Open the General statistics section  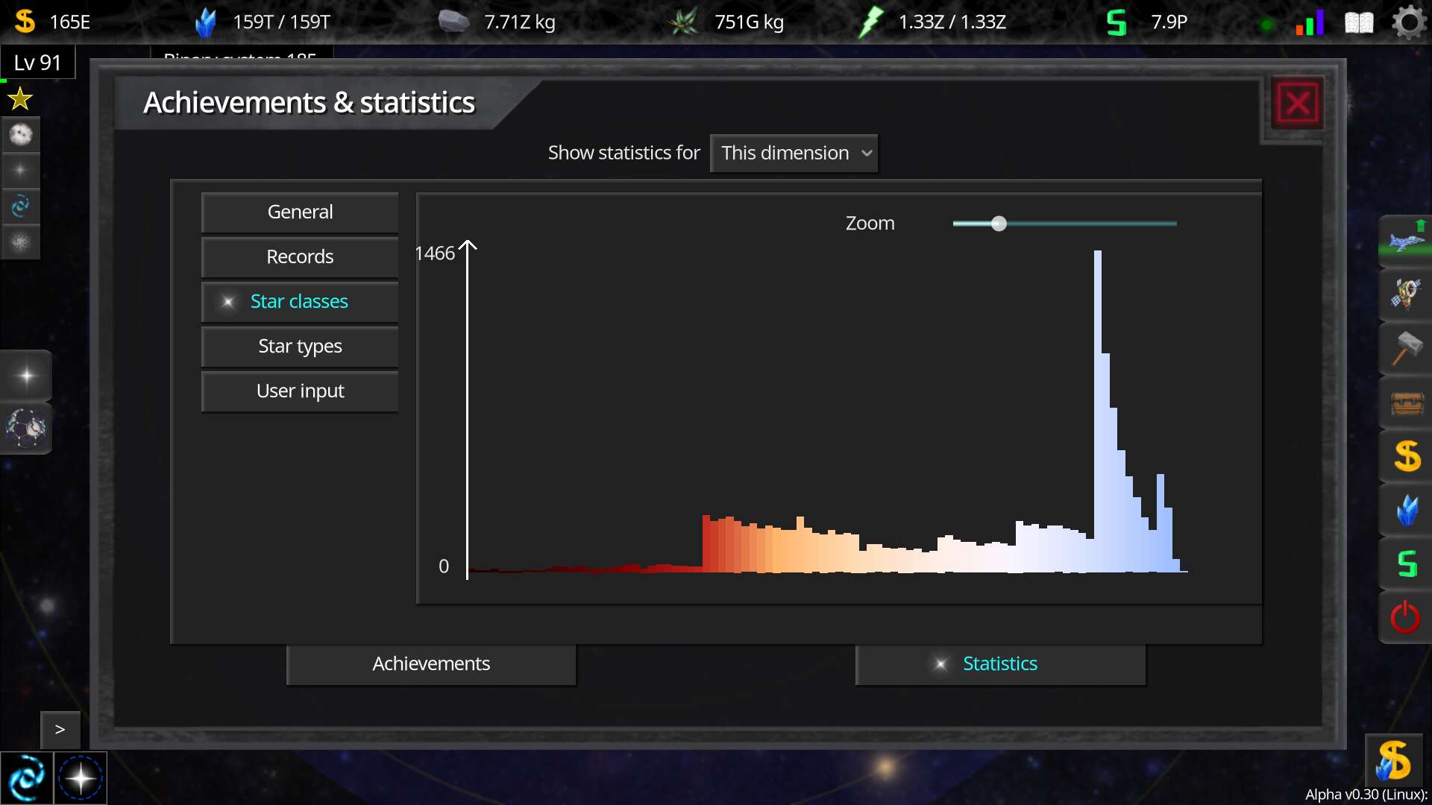(300, 212)
